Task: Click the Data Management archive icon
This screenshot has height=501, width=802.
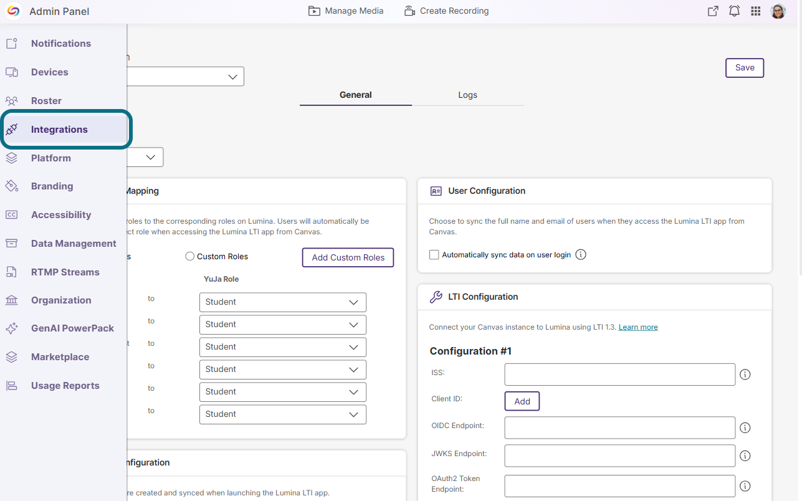Action: click(x=11, y=244)
